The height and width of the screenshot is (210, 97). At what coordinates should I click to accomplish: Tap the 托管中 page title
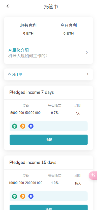click(51, 7)
